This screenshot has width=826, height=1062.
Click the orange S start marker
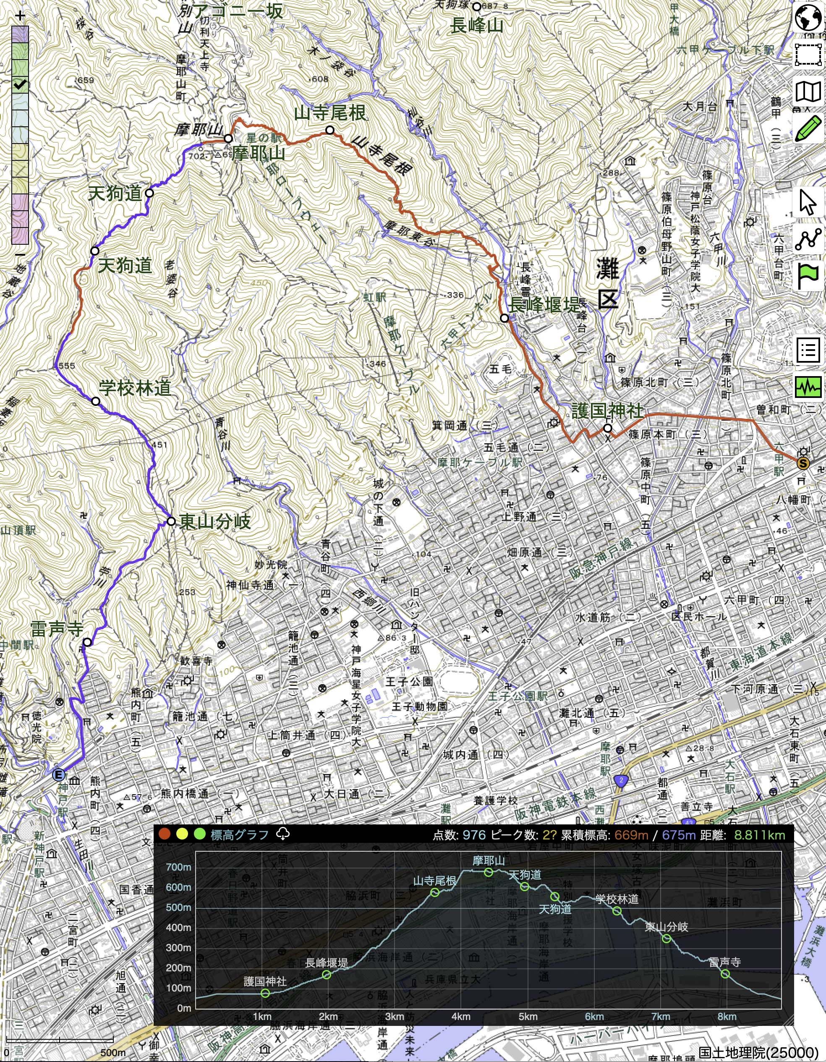802,463
